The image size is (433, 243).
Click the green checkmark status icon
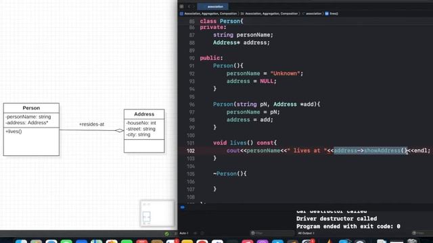[x=166, y=234]
